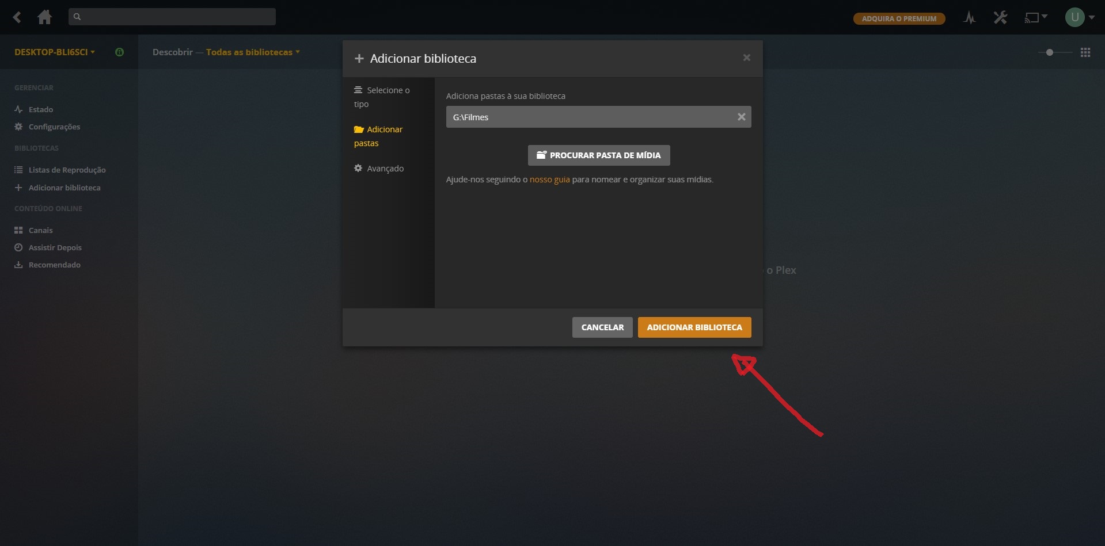Select the Selecione o tipo step
Viewport: 1105px width, 546px height.
point(382,97)
